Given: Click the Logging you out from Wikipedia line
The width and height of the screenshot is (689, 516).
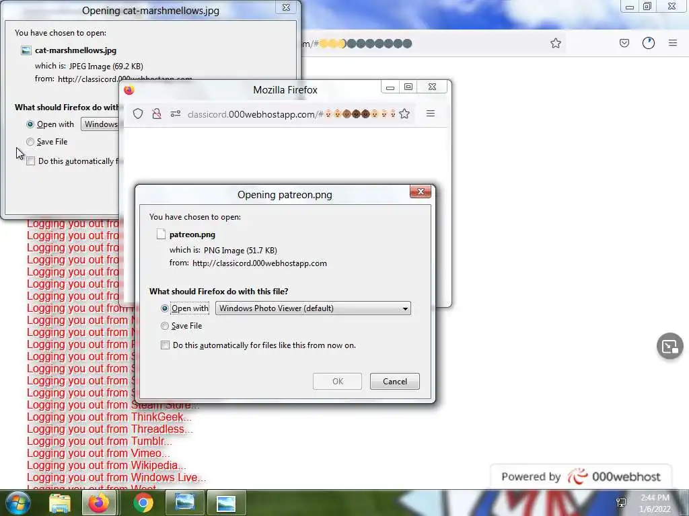Looking at the screenshot, I should point(106,465).
